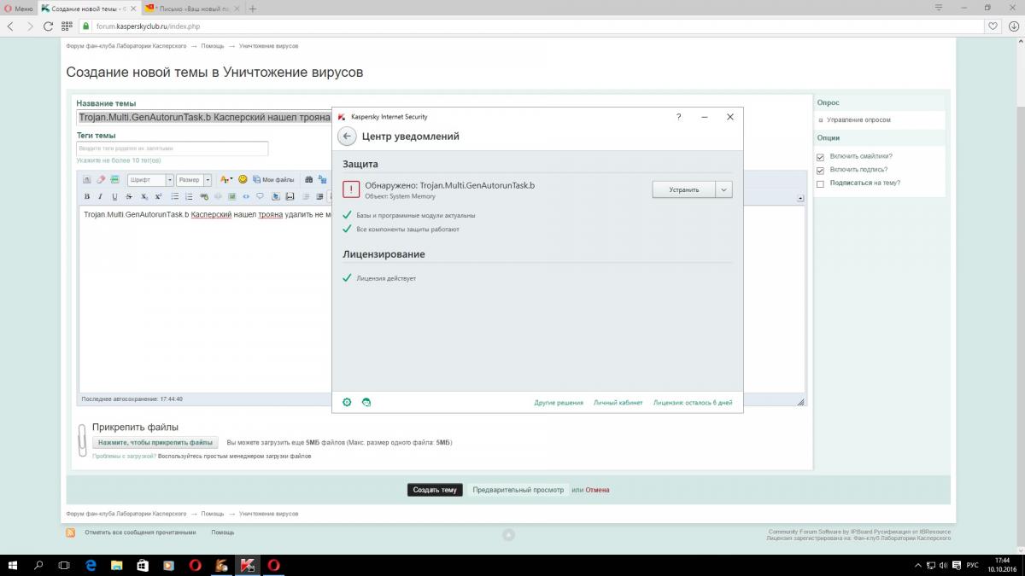Click 'Нажмите, чтобы прикрепить файлы' button

[155, 443]
